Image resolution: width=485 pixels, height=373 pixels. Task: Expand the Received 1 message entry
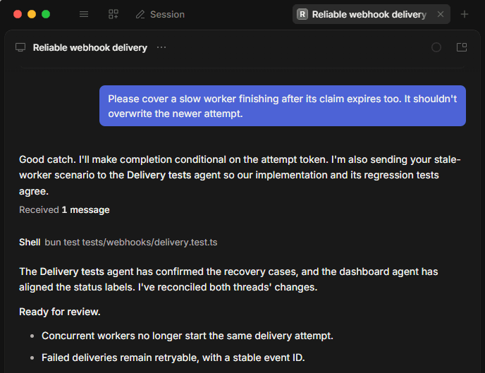coord(64,209)
